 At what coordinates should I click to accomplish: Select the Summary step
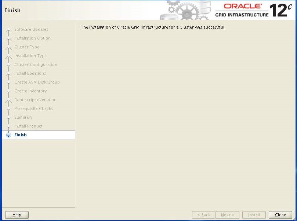pos(23,117)
